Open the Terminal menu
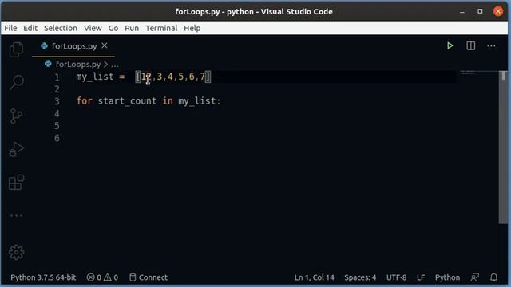 [x=161, y=29]
